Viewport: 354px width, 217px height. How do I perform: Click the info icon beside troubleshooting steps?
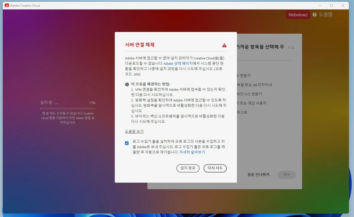127,84
